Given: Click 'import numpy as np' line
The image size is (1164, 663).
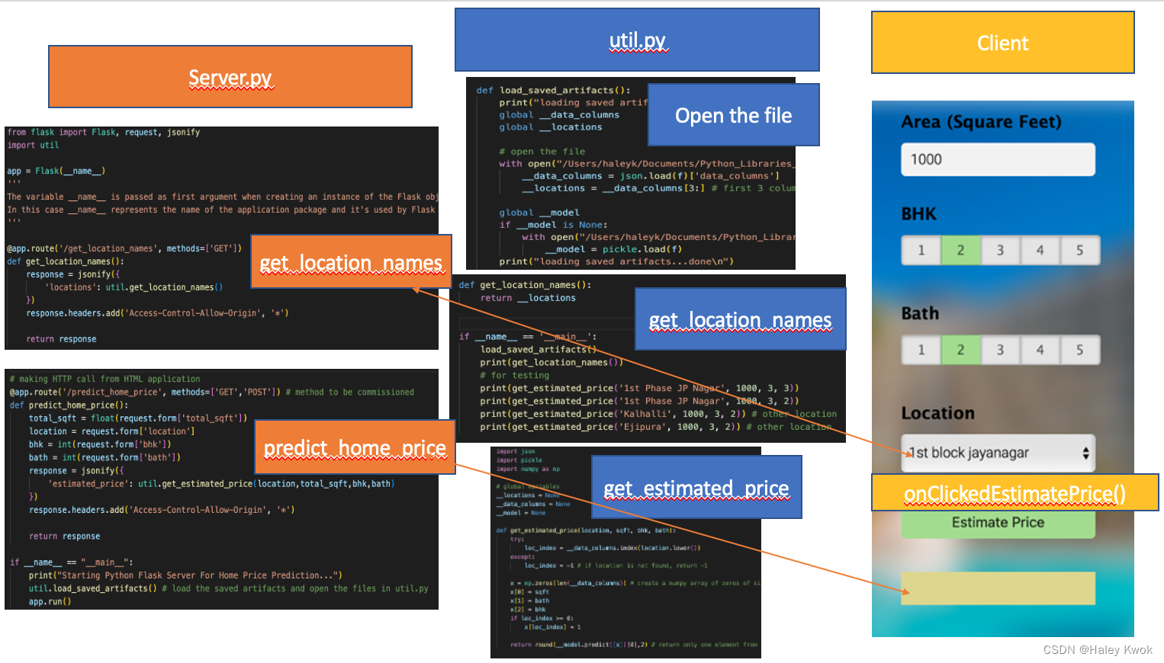Looking at the screenshot, I should pos(528,469).
